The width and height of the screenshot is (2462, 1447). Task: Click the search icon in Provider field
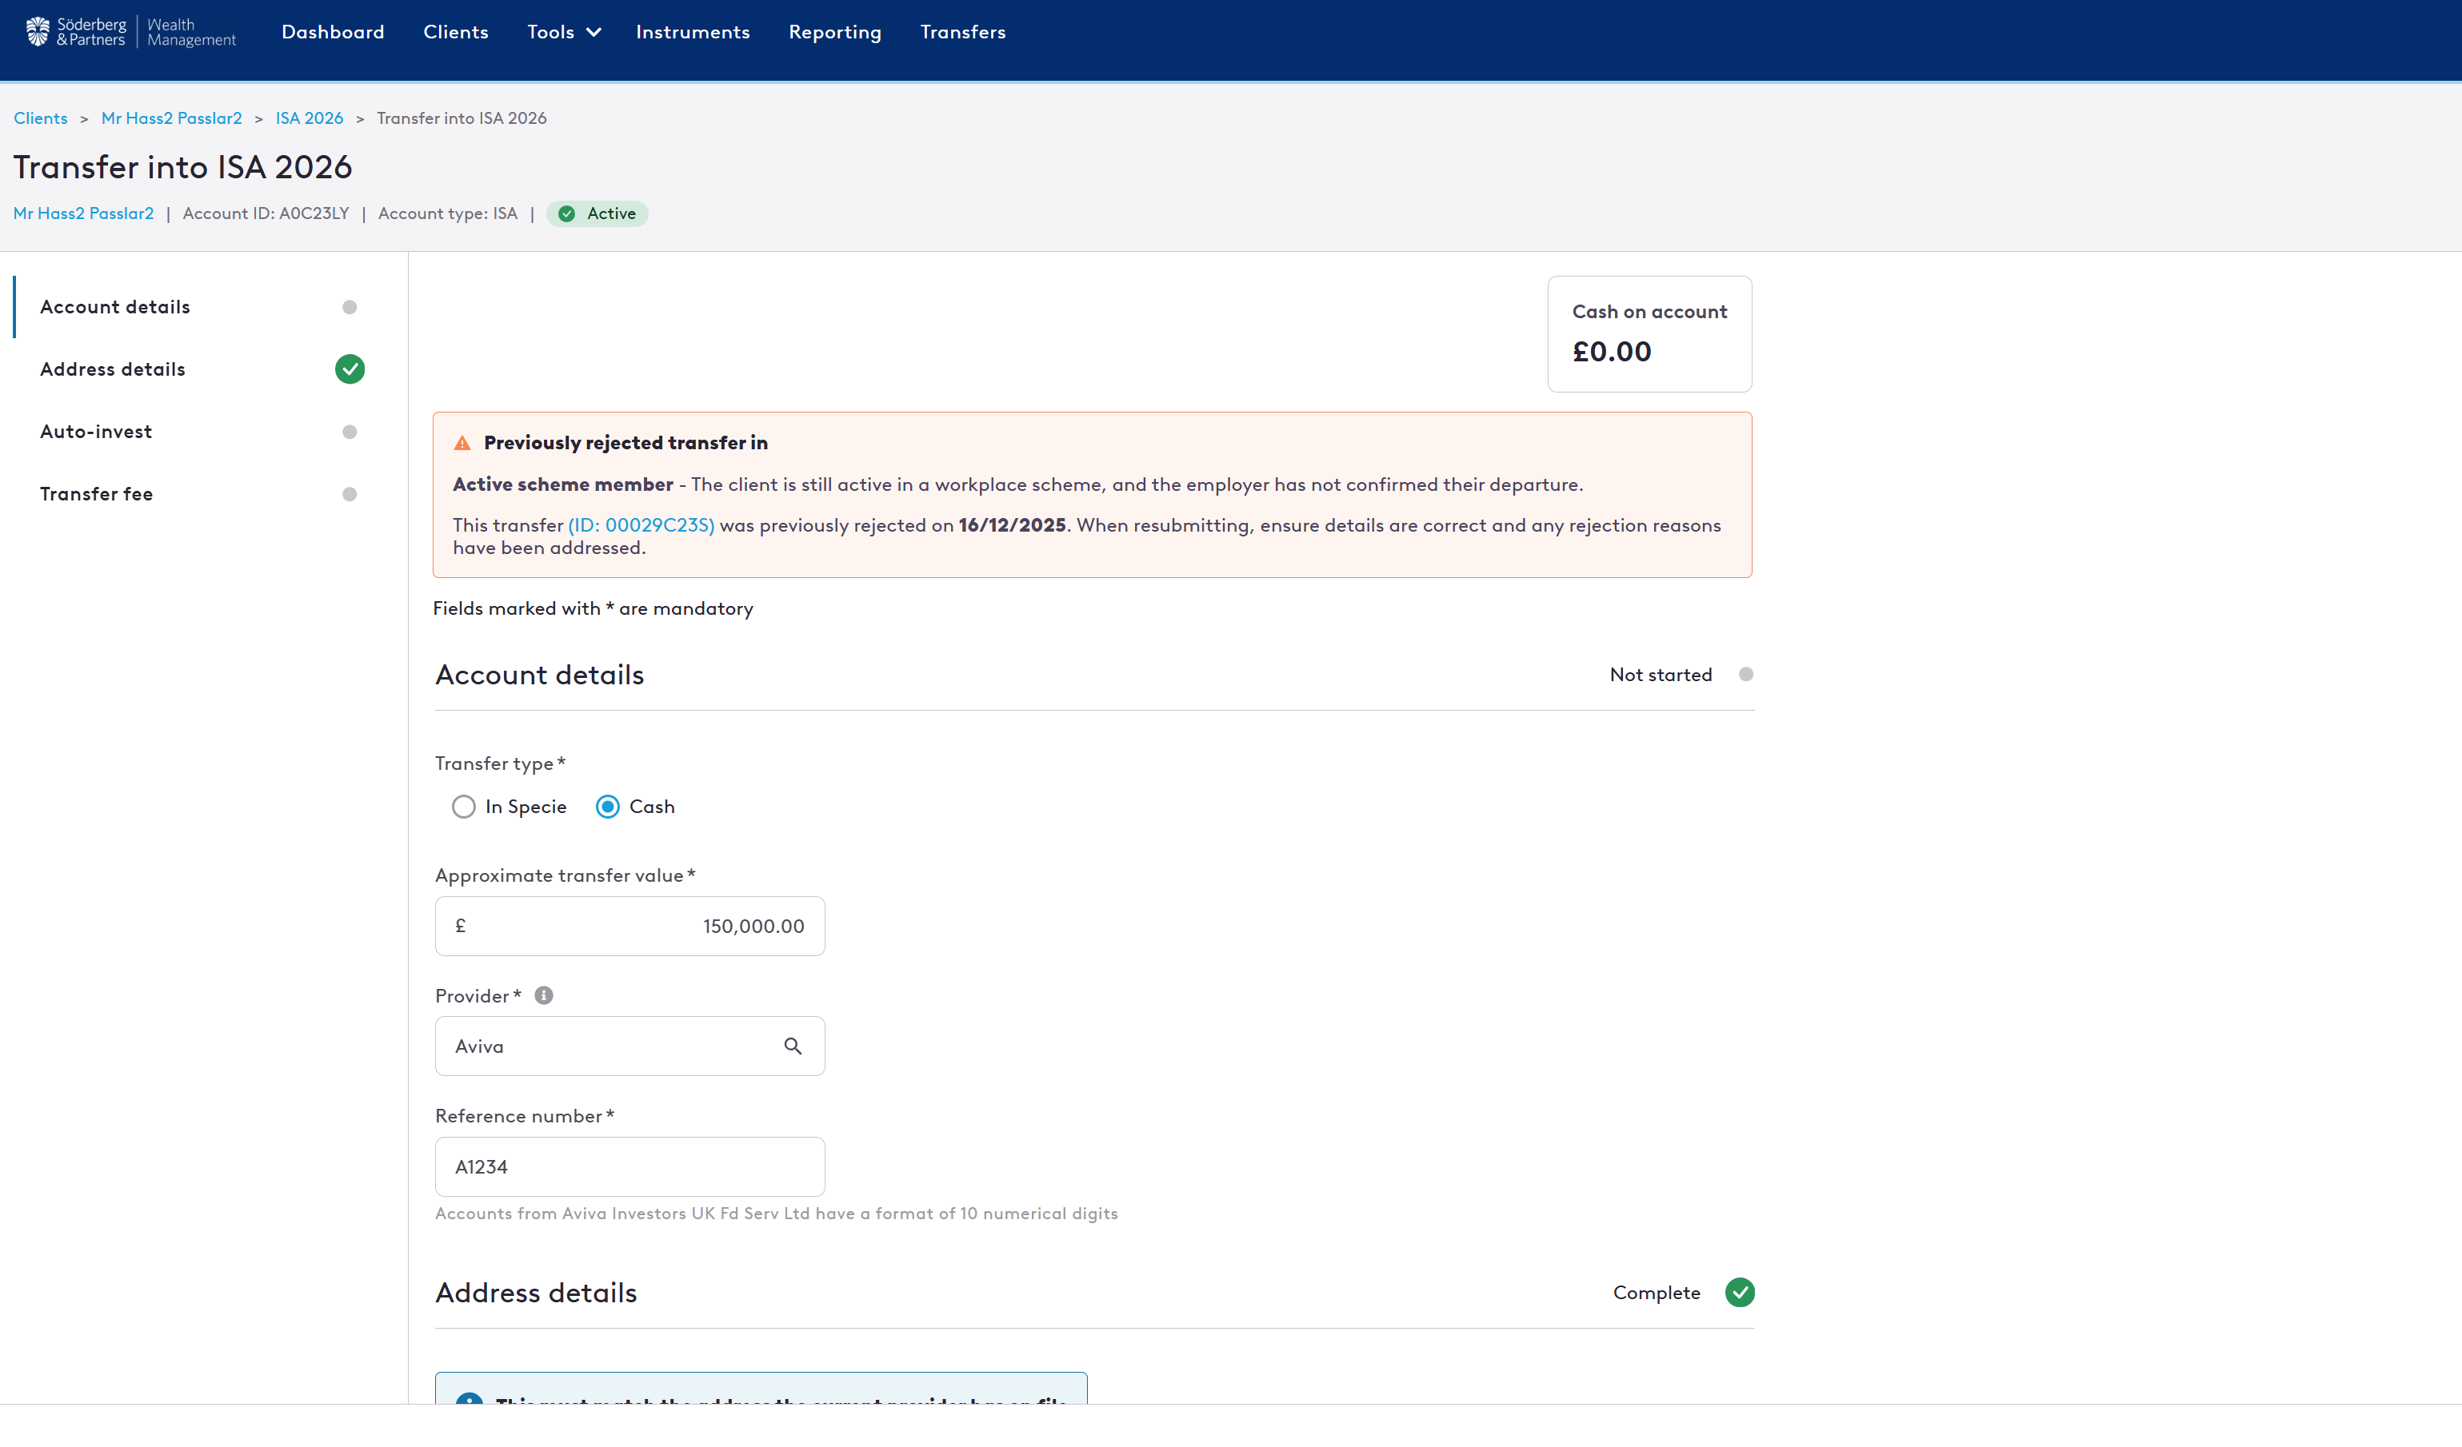point(793,1046)
